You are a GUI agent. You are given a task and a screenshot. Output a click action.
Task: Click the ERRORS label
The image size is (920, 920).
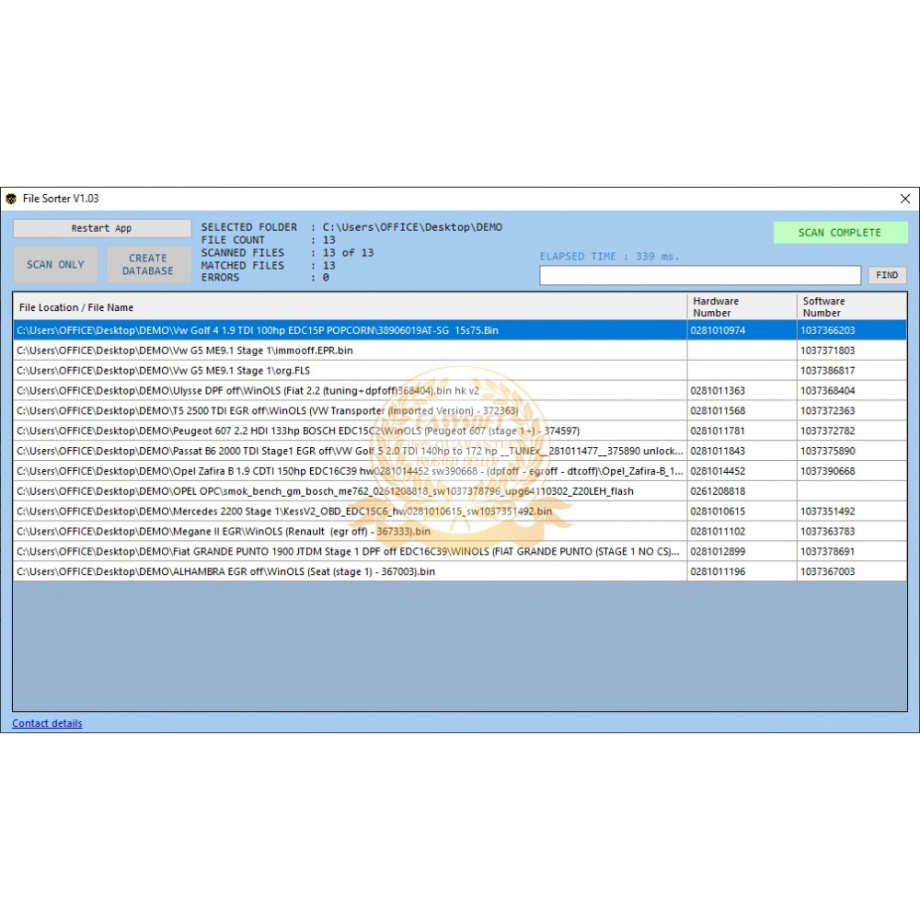(220, 278)
